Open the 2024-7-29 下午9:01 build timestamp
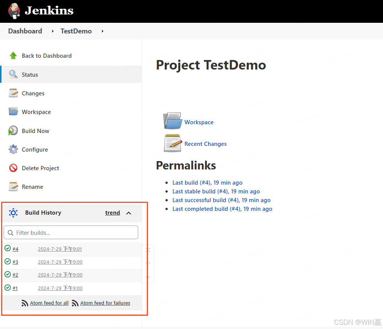This screenshot has width=383, height=329. pos(60,249)
